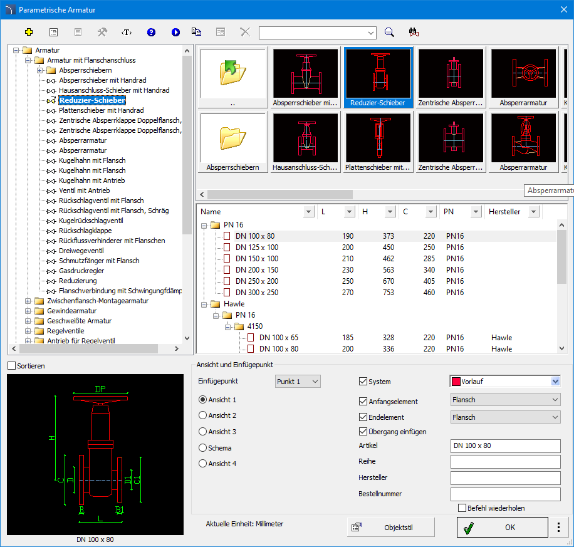
Task: Click the blue play arrow icon
Action: tap(175, 32)
